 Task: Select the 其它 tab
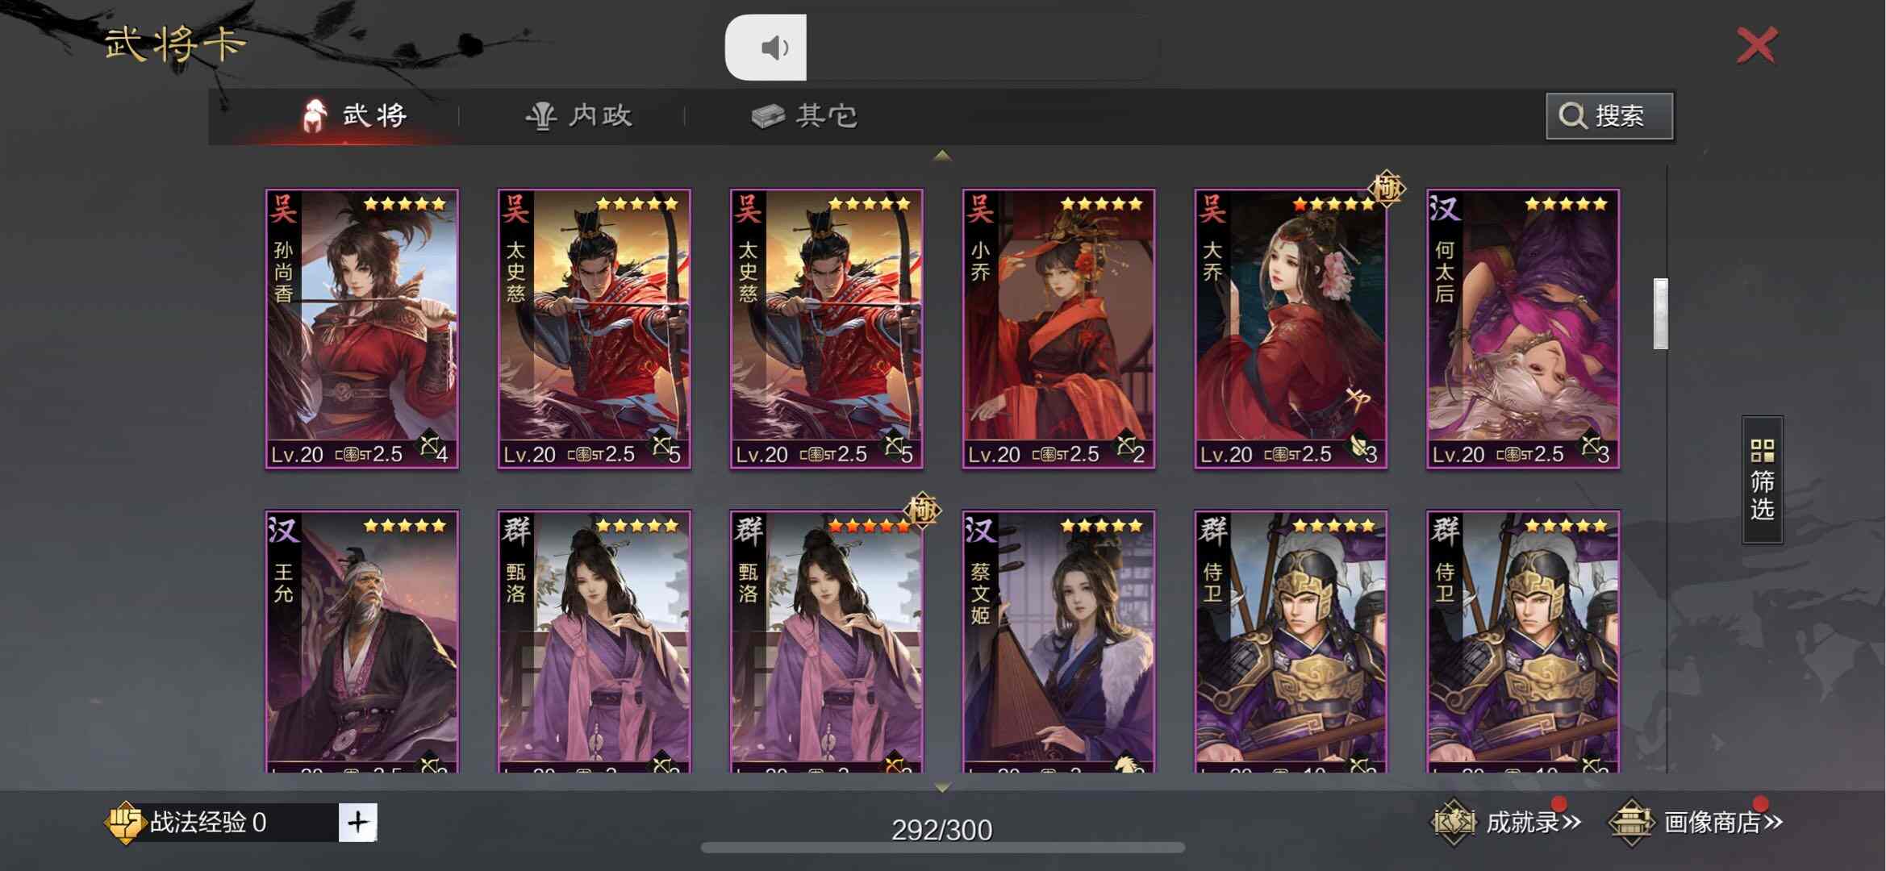pyautogui.click(x=804, y=116)
